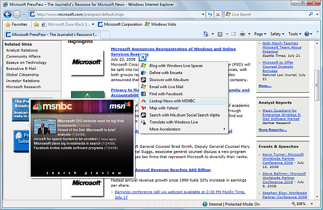Open Microsoft Corporation favorites bar link

coord(120,25)
